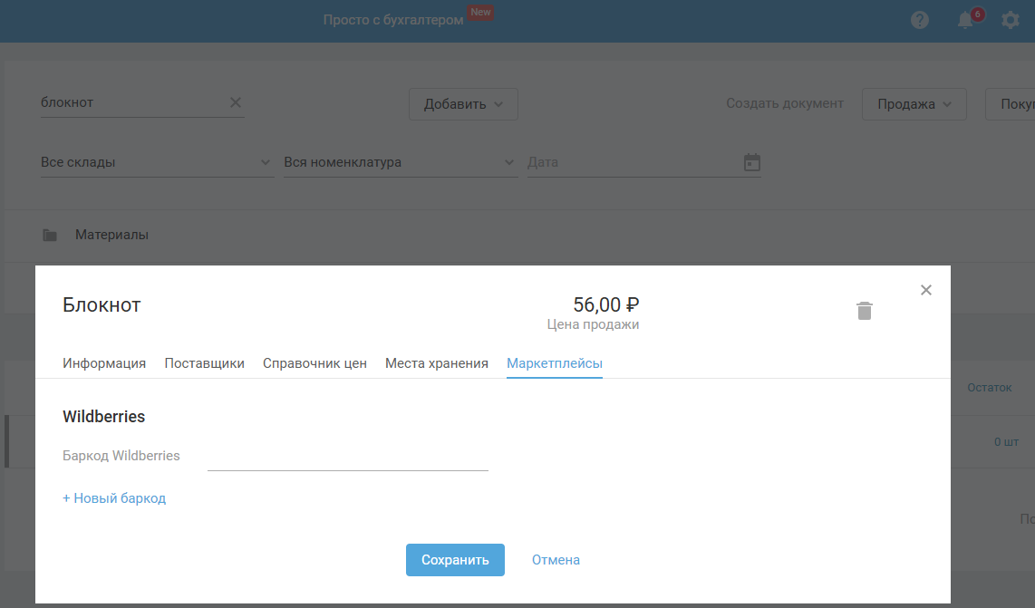Open Места хранения tab
The height and width of the screenshot is (608, 1035).
coord(436,363)
